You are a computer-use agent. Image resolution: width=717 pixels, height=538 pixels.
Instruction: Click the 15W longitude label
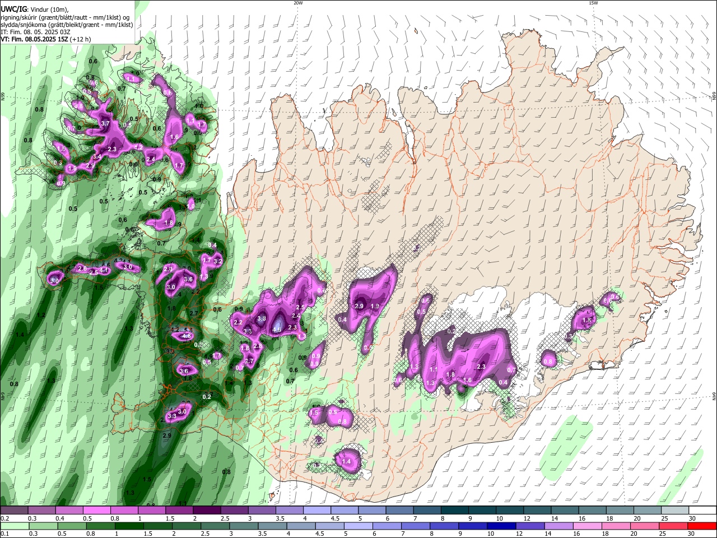(593, 3)
